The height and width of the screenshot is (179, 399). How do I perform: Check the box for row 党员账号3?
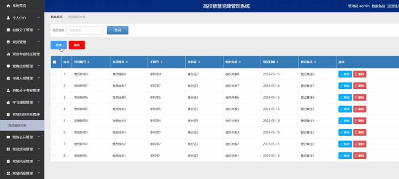[55, 132]
